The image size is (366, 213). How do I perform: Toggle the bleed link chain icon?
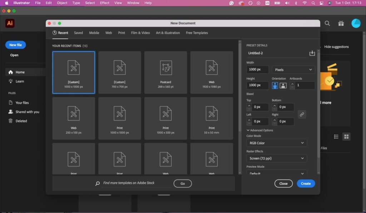pyautogui.click(x=302, y=114)
